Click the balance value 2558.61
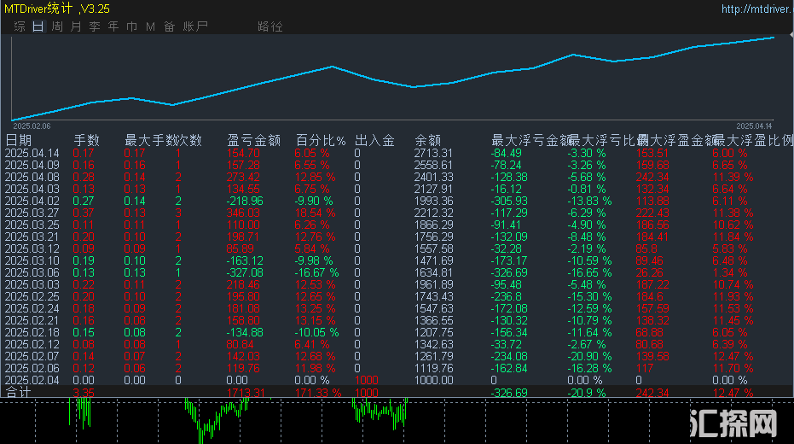Image resolution: width=794 pixels, height=444 pixels. point(433,166)
